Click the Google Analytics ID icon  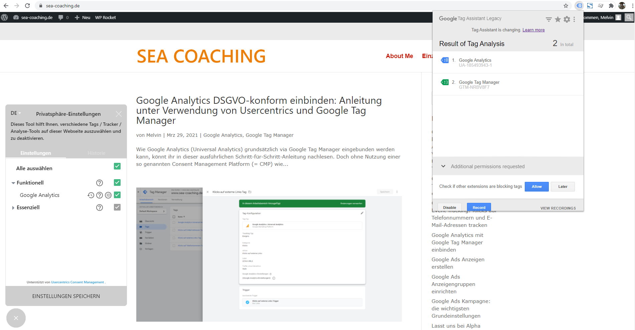click(108, 195)
